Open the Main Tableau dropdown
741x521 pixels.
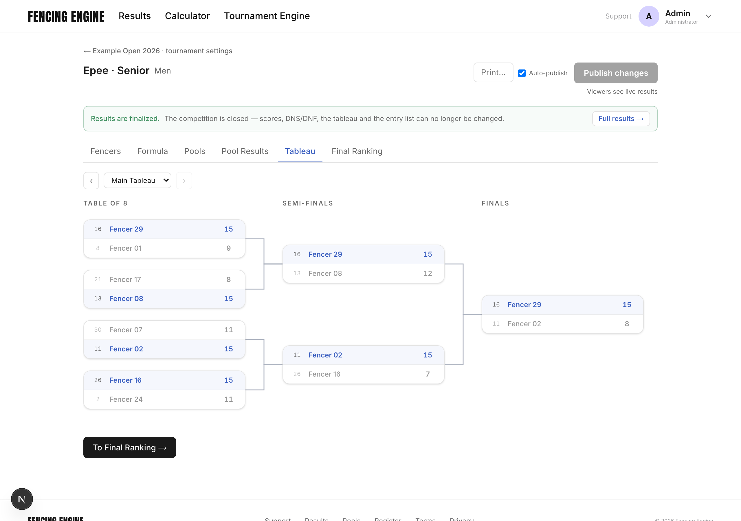click(137, 180)
